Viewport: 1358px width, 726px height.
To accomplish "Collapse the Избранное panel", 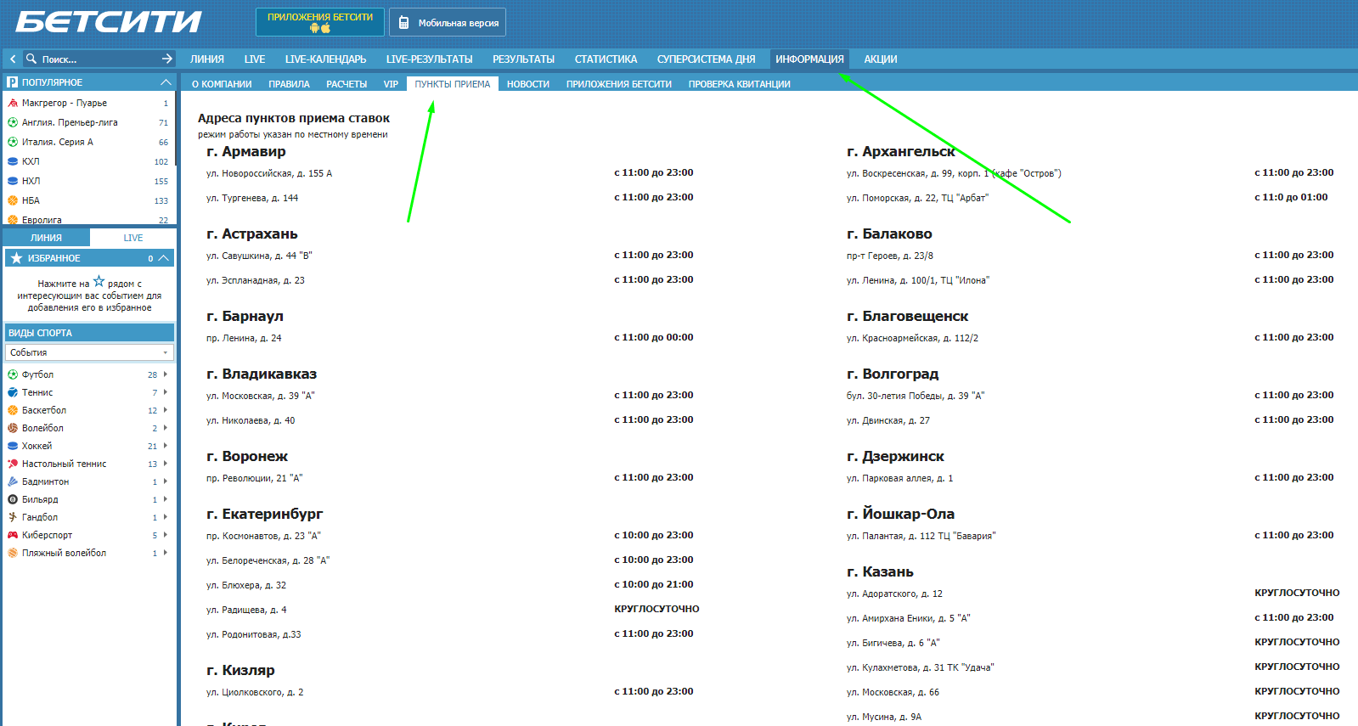I will click(x=164, y=258).
